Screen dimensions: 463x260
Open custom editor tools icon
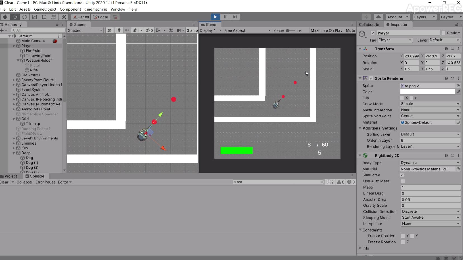(x=64, y=17)
